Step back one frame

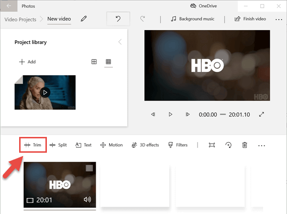[x=153, y=114]
